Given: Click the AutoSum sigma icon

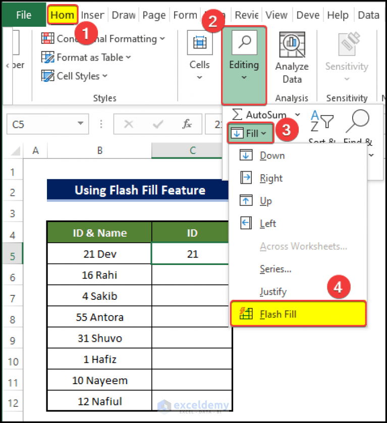Looking at the screenshot, I should click(x=237, y=115).
